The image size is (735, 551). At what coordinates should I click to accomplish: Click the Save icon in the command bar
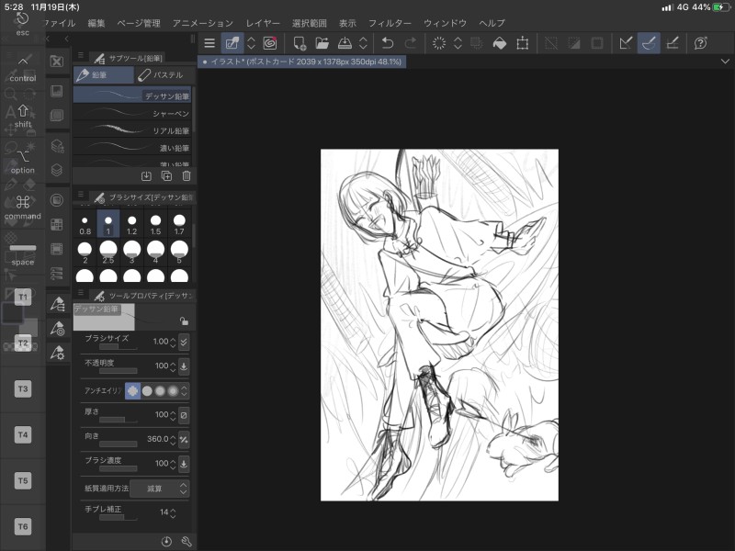pos(345,43)
